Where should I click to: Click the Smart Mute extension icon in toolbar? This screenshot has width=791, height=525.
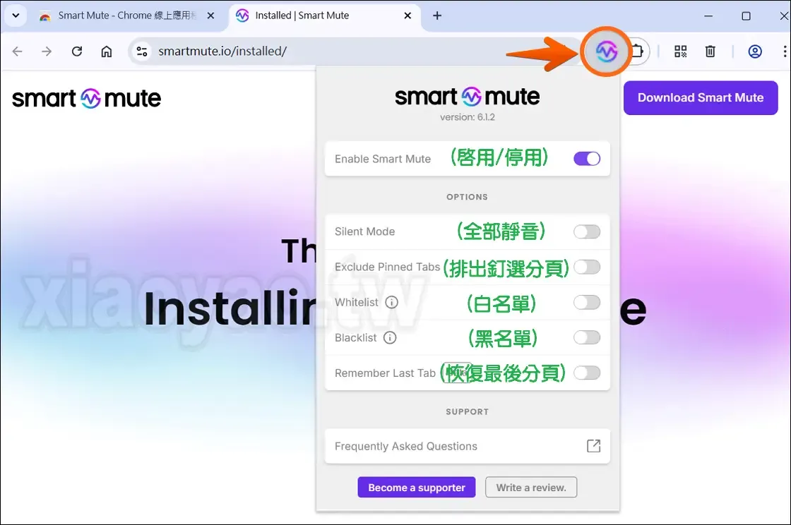(x=606, y=52)
